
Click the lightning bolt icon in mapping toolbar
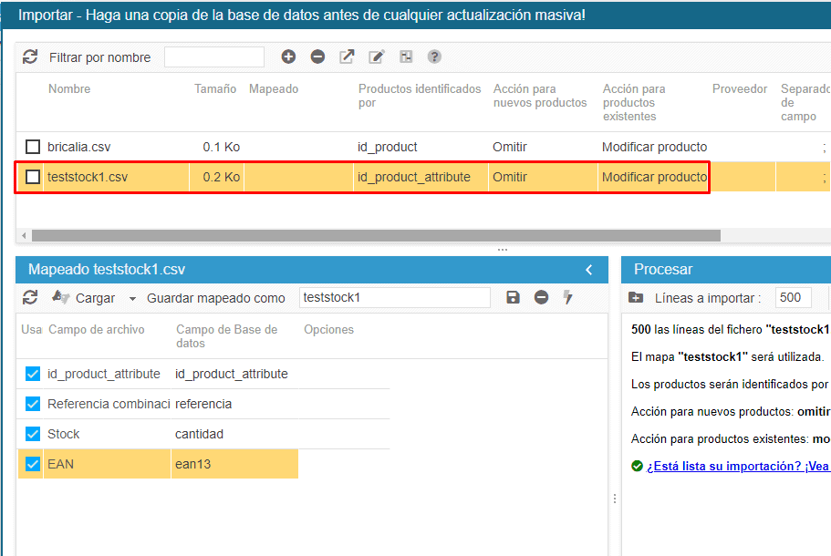(567, 297)
